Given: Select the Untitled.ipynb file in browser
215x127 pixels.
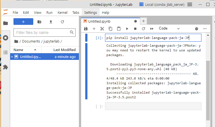Looking at the screenshot, I should tap(30, 57).
